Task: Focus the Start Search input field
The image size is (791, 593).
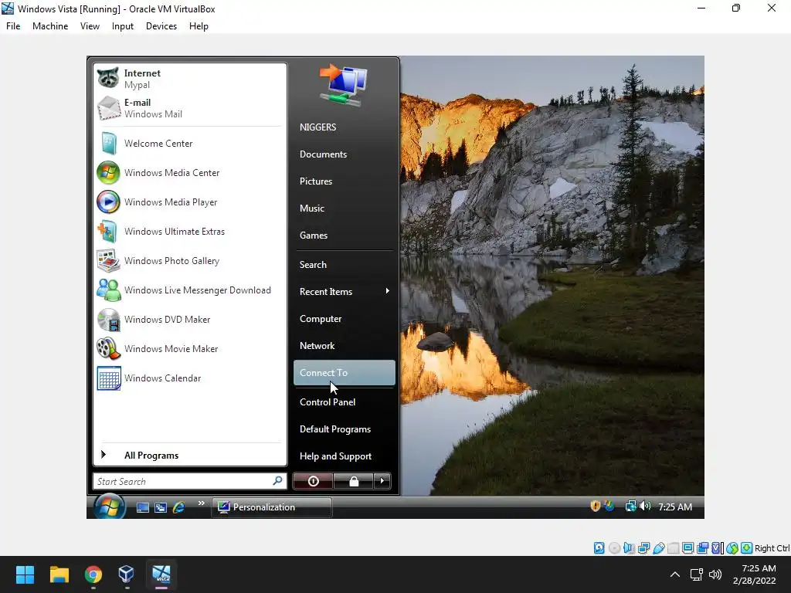Action: (x=190, y=481)
